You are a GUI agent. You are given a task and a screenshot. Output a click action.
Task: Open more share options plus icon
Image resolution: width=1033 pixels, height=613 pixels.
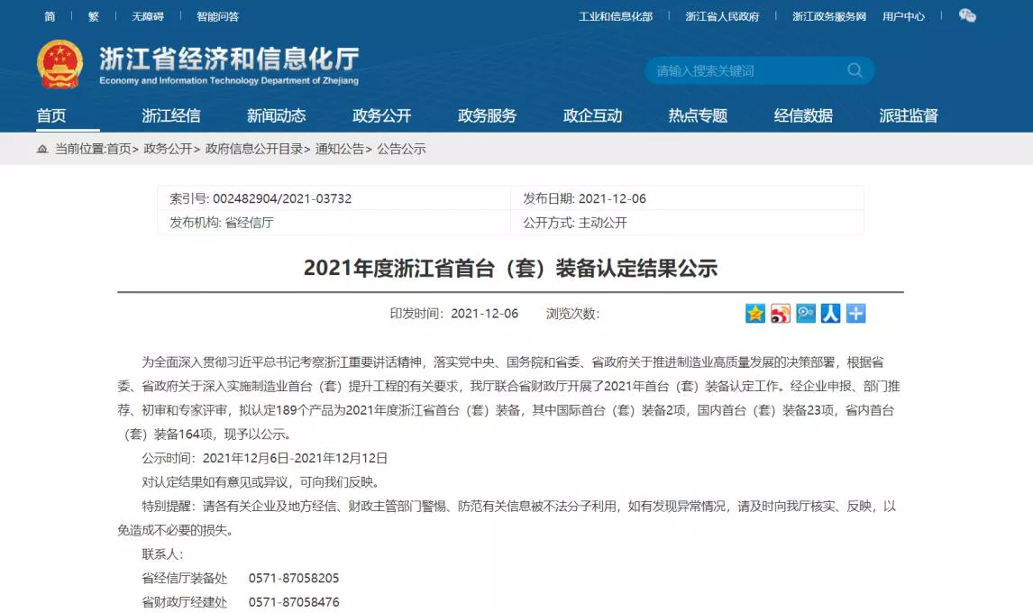point(855,313)
